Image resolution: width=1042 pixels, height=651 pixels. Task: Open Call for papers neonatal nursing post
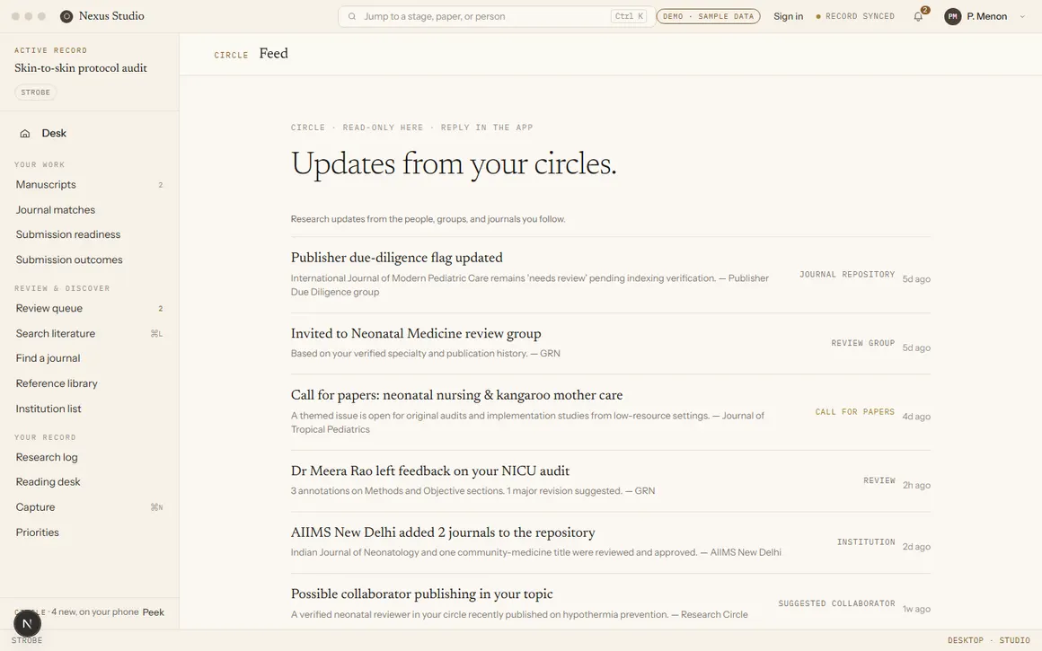(x=456, y=395)
